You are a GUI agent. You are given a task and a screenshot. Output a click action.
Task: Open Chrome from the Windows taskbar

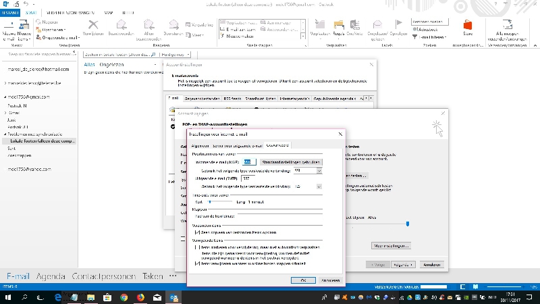[x=124, y=297]
